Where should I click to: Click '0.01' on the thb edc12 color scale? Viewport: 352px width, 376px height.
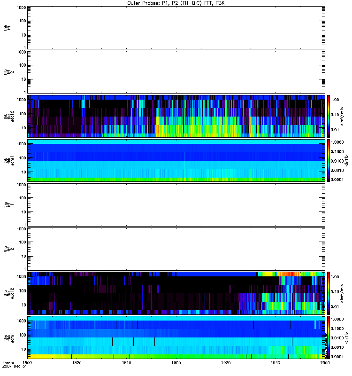[x=335, y=130]
